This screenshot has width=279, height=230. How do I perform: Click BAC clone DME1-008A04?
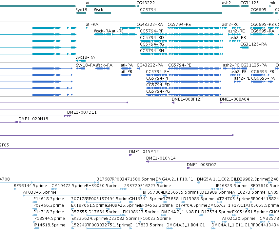(x=234, y=99)
